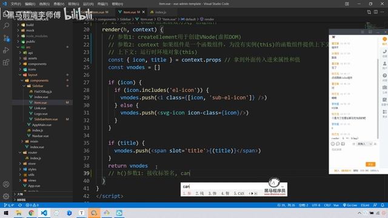Click the sync changes icon in status bar
The image size is (388, 218).
coord(20,205)
